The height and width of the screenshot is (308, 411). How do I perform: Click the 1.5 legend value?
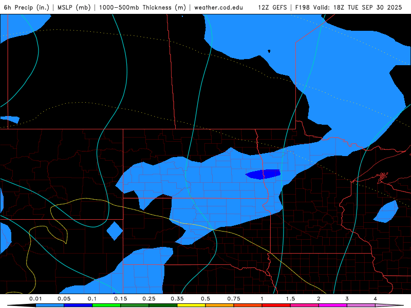(x=290, y=299)
